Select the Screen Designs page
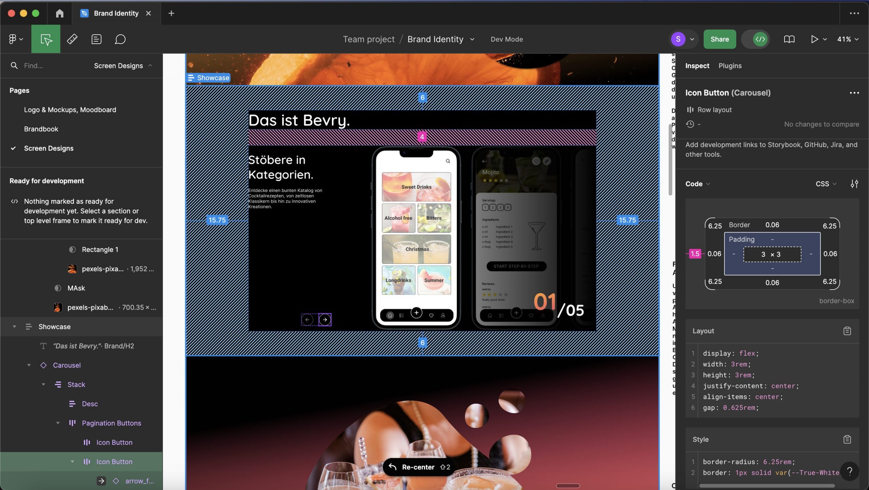The height and width of the screenshot is (490, 869). coord(49,148)
